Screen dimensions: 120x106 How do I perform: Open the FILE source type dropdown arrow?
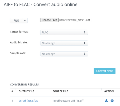tap(25, 21)
